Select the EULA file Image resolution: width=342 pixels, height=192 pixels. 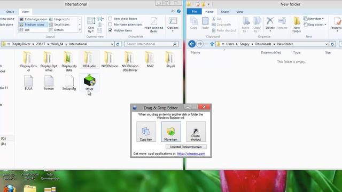(x=28, y=82)
